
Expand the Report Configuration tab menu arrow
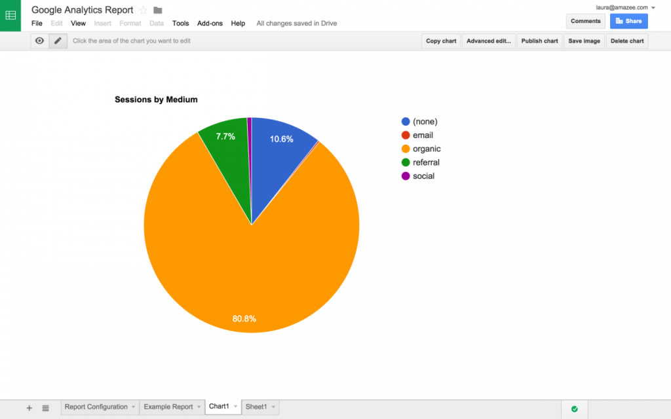coord(133,407)
